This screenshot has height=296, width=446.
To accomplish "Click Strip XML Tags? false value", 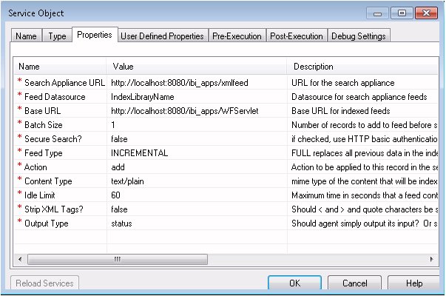I will 197,209.
